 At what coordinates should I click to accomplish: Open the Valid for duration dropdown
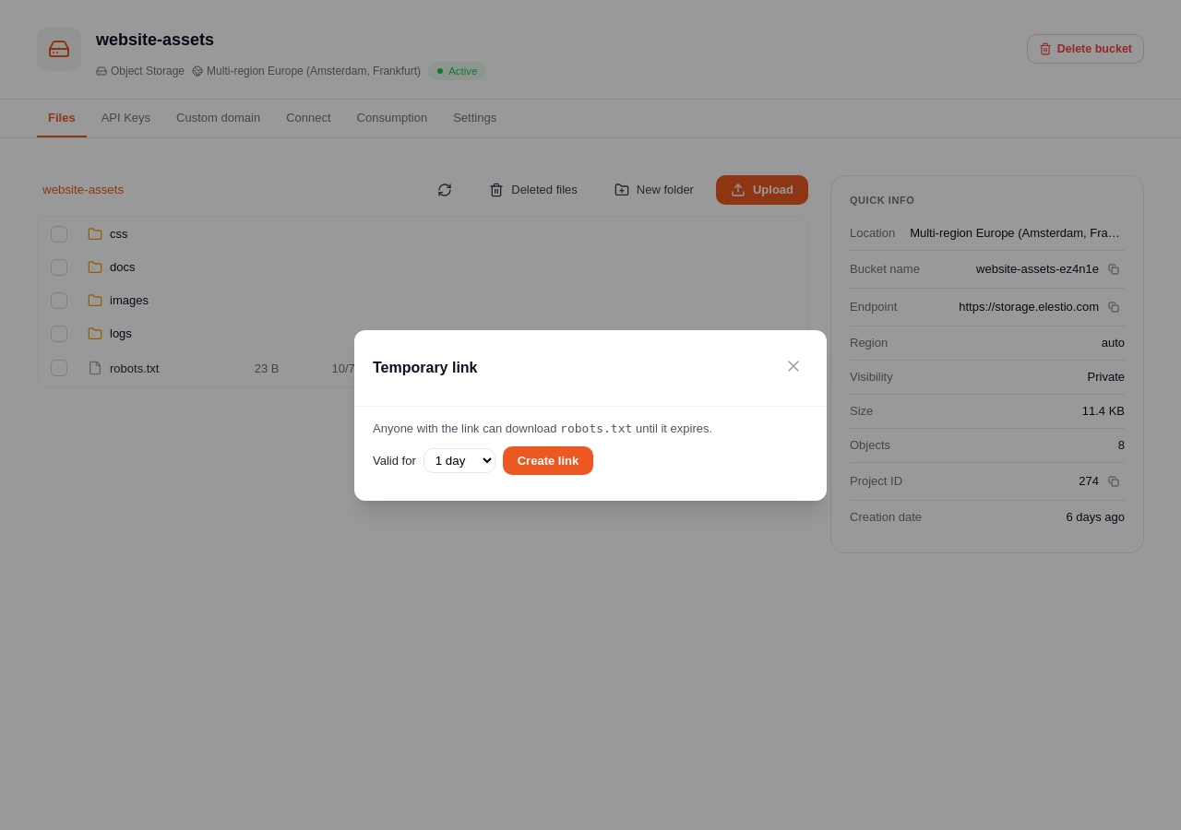point(459,460)
